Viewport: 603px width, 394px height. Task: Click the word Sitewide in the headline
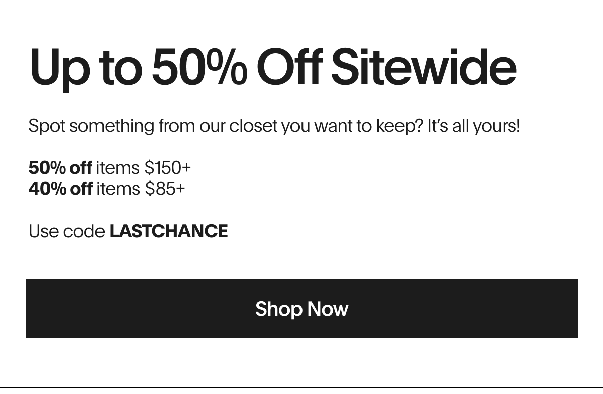[x=424, y=66]
